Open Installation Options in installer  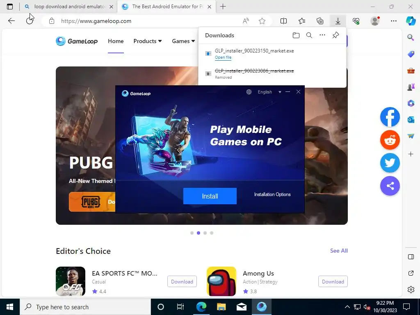tap(272, 194)
